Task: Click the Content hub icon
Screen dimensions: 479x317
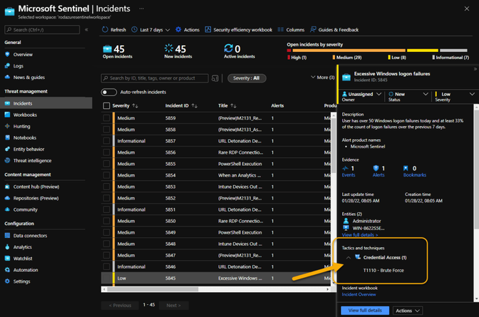Action: click(x=7, y=187)
